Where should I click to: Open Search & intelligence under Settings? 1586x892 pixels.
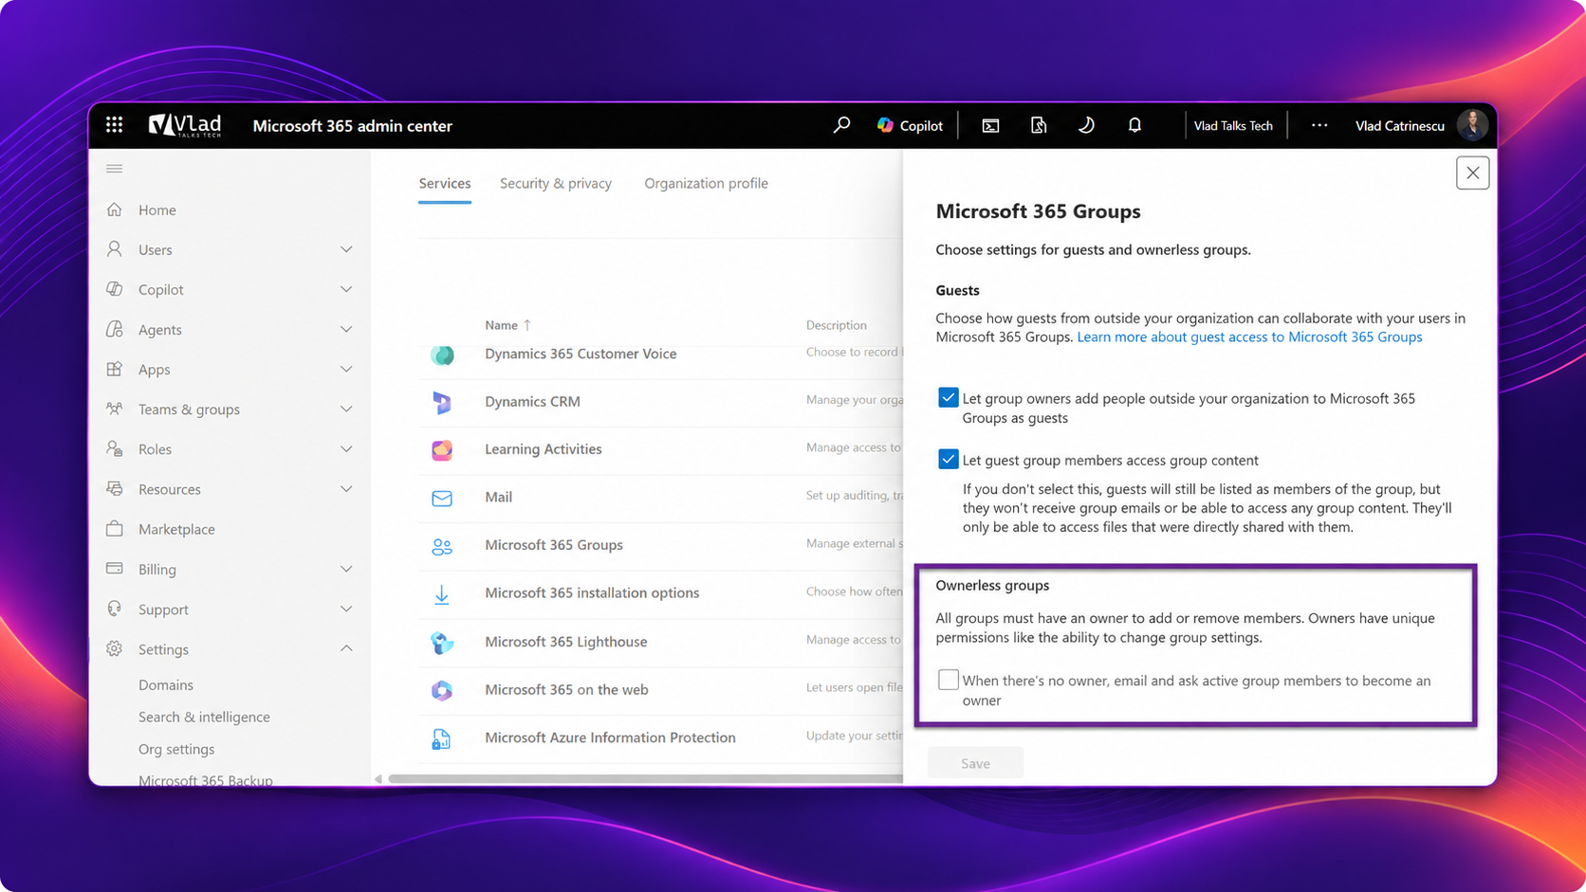click(x=204, y=717)
